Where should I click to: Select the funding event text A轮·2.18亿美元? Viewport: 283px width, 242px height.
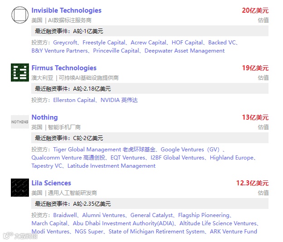pos(92,89)
